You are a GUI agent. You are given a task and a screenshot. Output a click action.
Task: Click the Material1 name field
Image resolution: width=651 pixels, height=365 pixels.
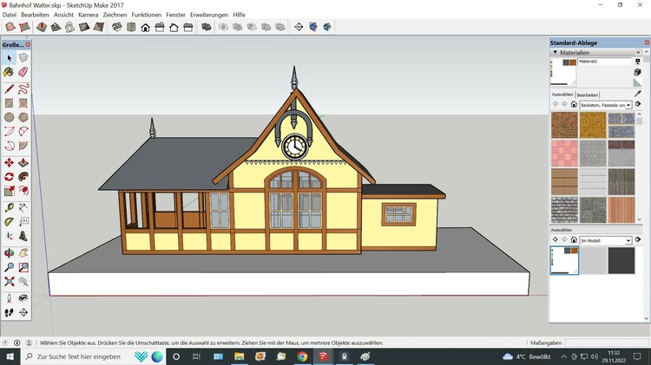click(604, 62)
